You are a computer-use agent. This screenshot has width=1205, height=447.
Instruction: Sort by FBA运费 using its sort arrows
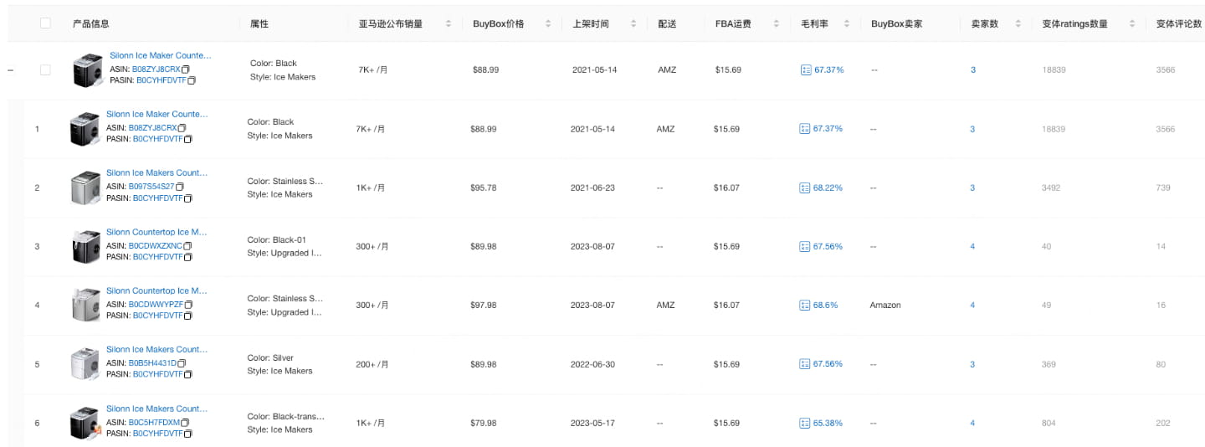click(777, 24)
